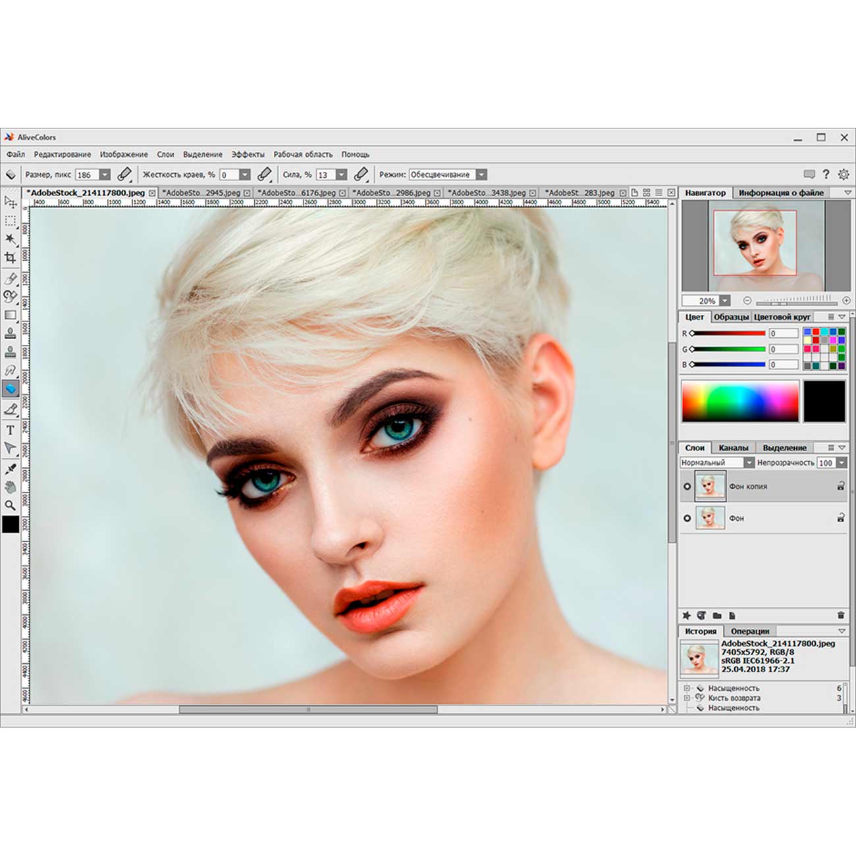
Task: Toggle the lock on "Фон копия" layer
Action: coord(841,486)
